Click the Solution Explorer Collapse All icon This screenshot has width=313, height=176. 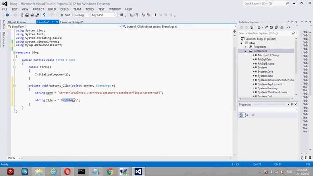tap(276, 27)
